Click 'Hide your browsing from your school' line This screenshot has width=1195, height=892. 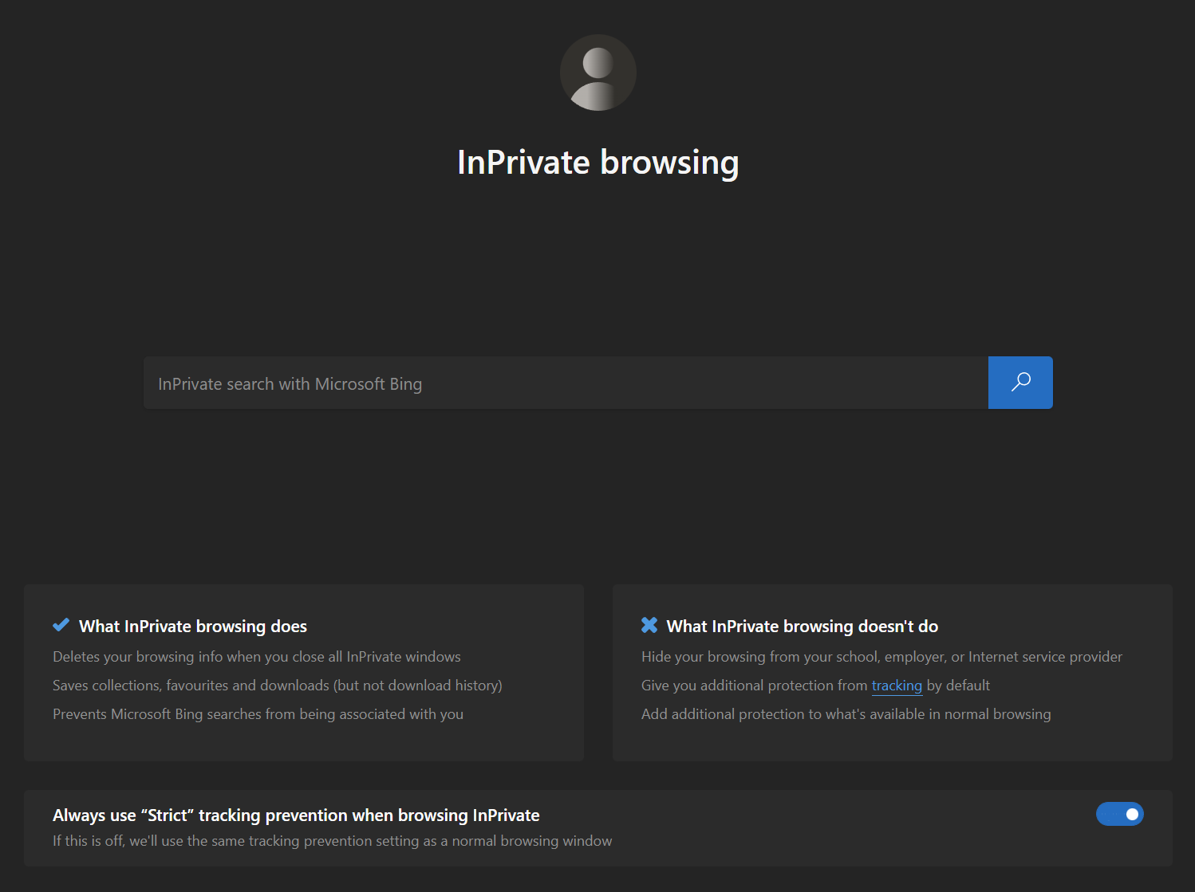tap(881, 657)
